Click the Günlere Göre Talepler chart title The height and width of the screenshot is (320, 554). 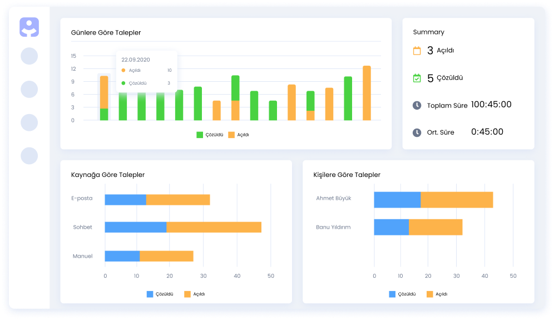click(x=106, y=33)
